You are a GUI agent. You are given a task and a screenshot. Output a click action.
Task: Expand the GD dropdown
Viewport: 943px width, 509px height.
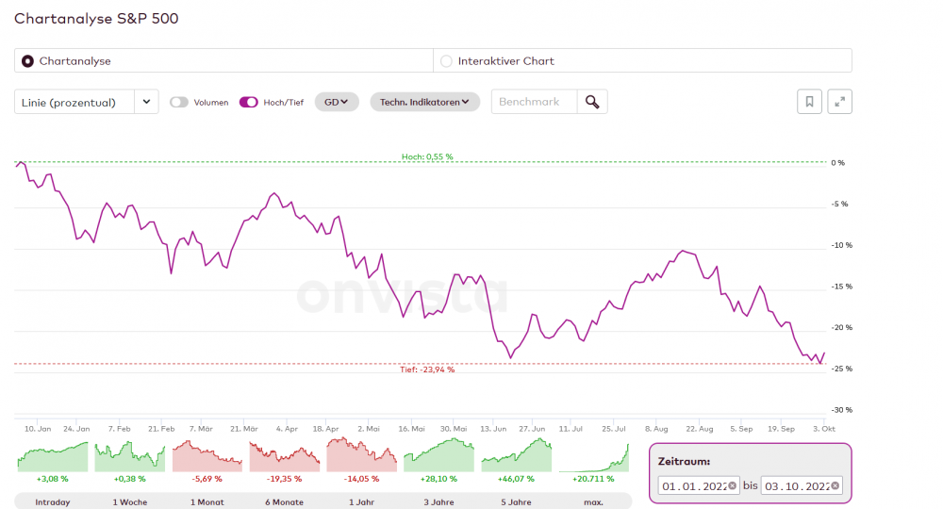pos(337,102)
